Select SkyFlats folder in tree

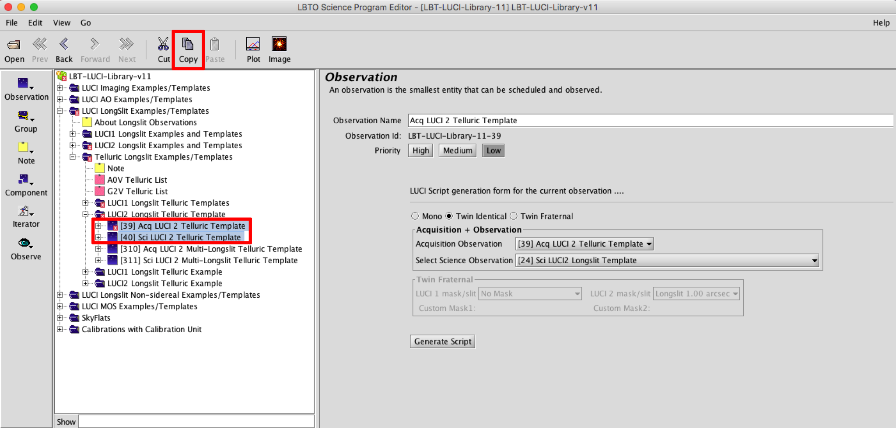click(x=96, y=318)
